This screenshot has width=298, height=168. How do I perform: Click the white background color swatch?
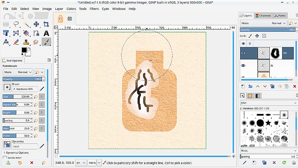click(x=29, y=54)
